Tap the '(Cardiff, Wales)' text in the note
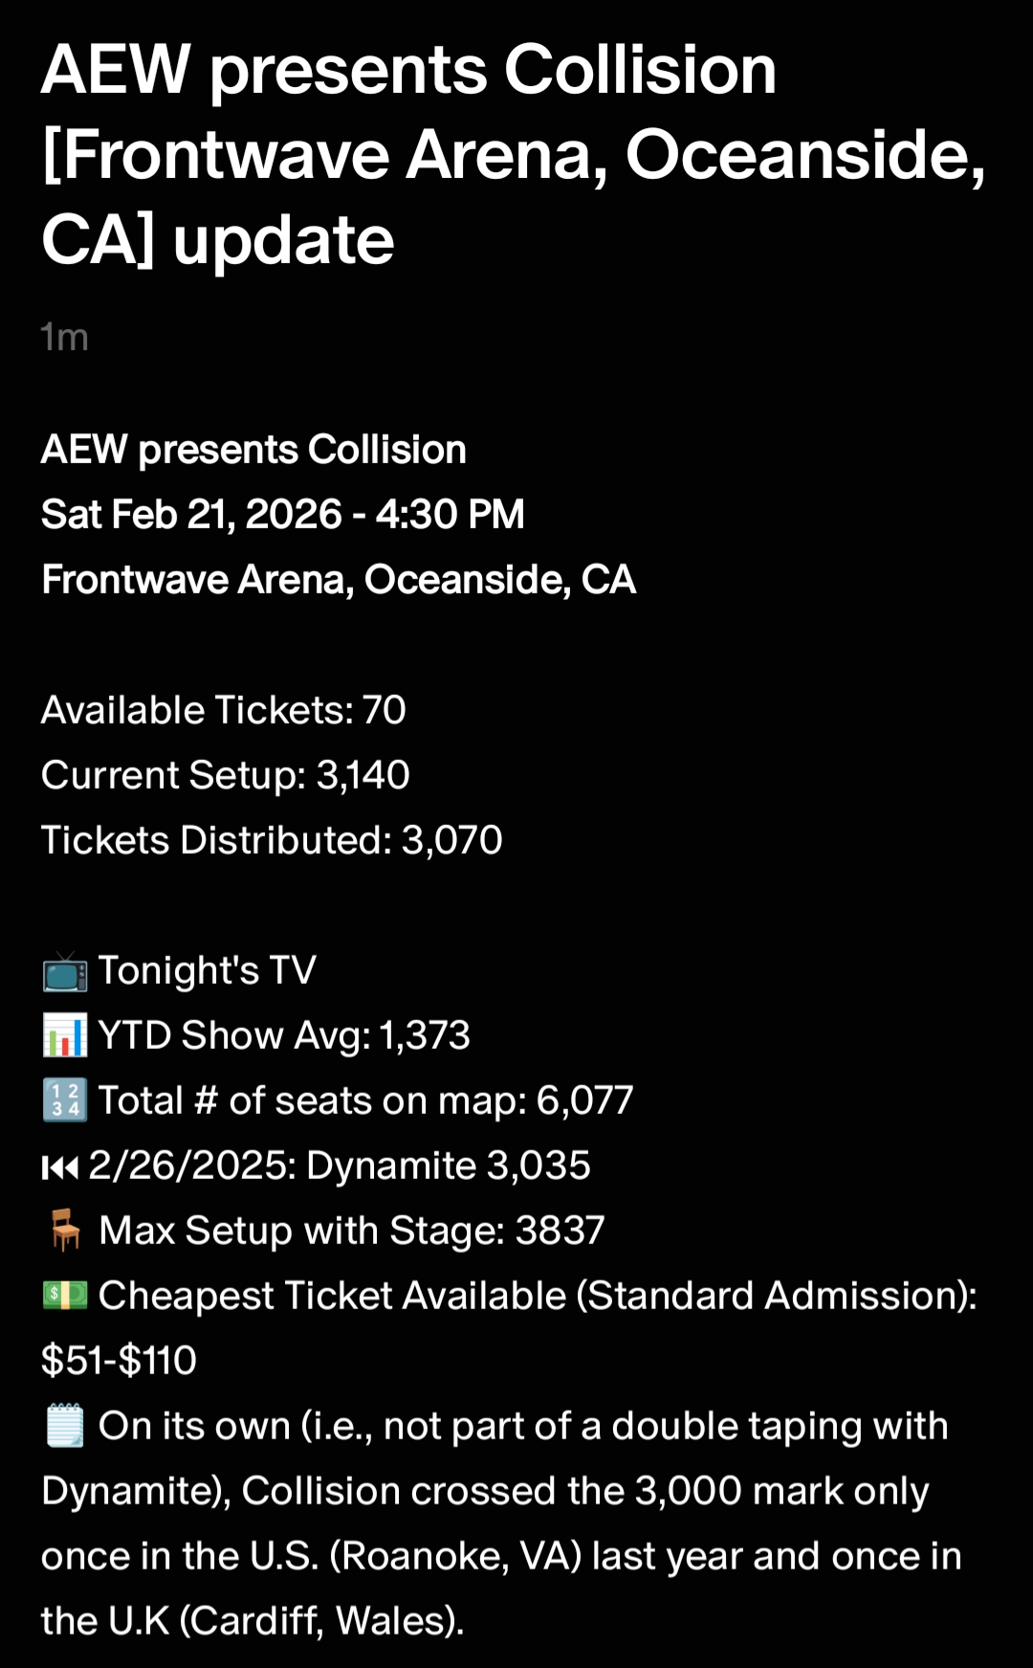 click(321, 1621)
